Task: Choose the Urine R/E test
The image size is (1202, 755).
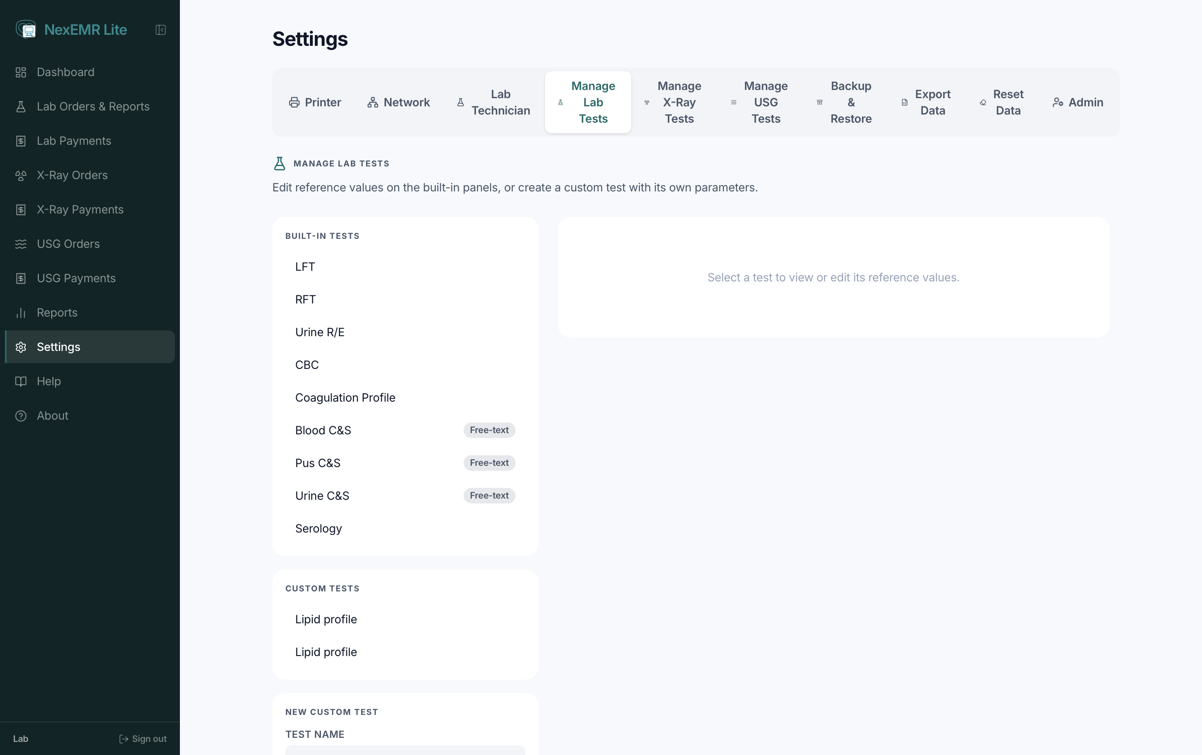Action: click(405, 332)
